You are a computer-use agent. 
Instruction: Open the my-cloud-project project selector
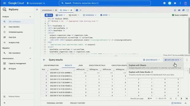click(x=36, y=3)
